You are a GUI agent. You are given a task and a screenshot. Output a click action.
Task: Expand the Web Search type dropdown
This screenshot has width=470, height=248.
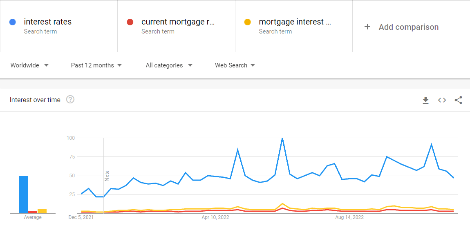tap(235, 65)
